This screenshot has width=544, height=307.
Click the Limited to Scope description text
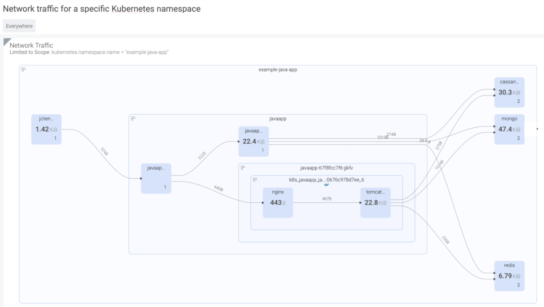click(89, 52)
